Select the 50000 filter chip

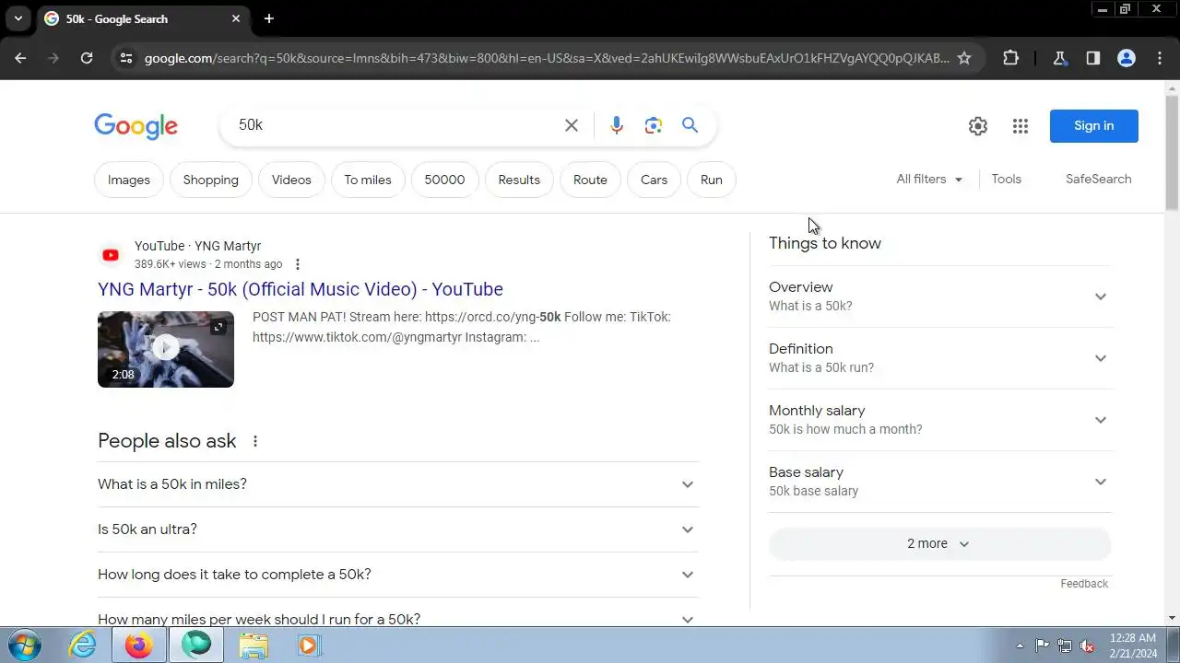(444, 180)
